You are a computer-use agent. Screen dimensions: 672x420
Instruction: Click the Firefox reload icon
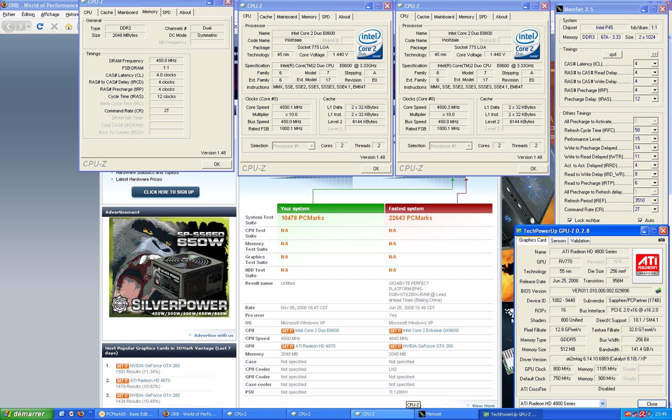[40, 26]
